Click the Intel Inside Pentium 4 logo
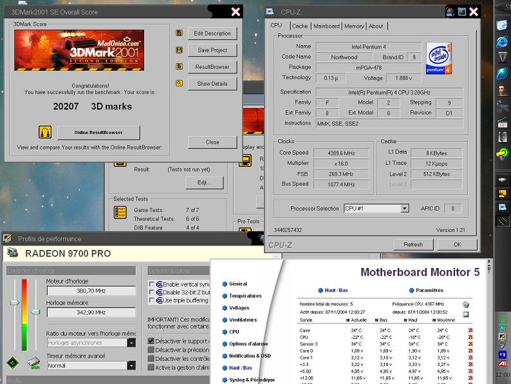Image resolution: width=511 pixels, height=384 pixels. (x=439, y=58)
